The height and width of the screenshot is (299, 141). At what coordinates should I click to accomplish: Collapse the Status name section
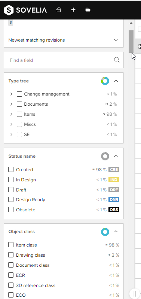pyautogui.click(x=116, y=156)
